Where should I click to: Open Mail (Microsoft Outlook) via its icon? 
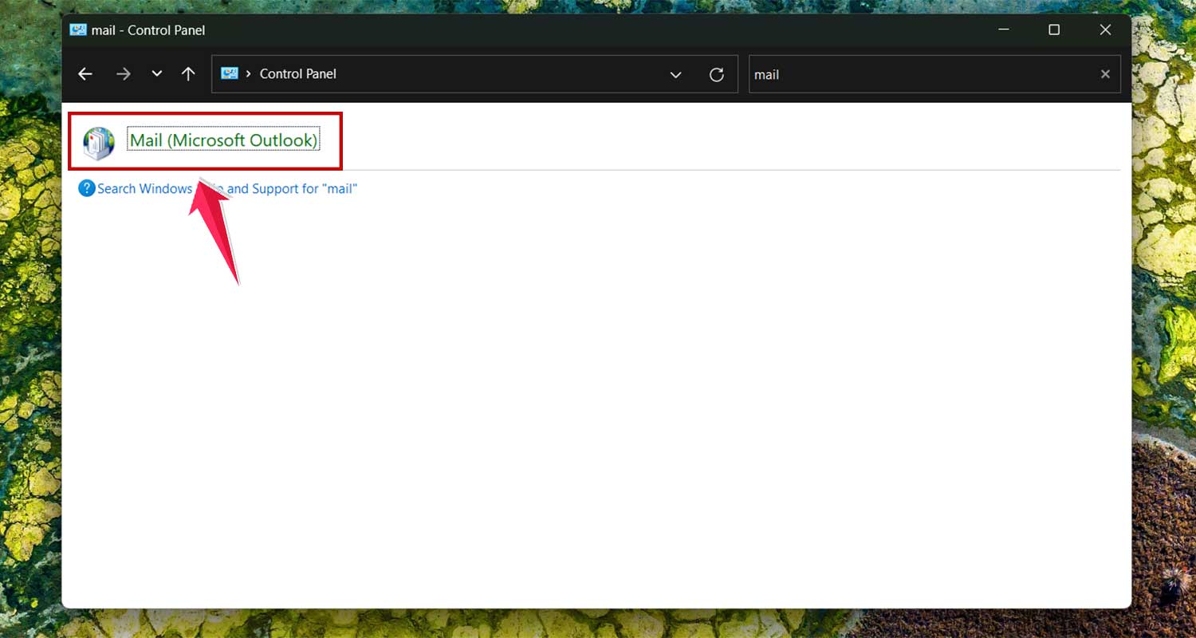click(x=97, y=141)
